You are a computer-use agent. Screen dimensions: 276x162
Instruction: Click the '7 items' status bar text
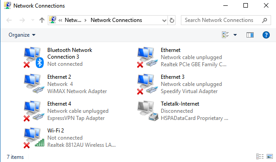pos(15,157)
